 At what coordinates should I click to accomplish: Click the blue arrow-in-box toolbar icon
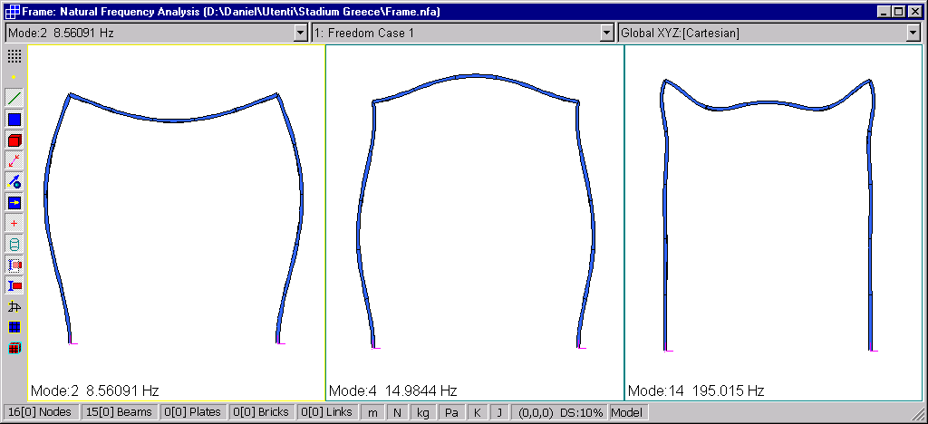[14, 202]
